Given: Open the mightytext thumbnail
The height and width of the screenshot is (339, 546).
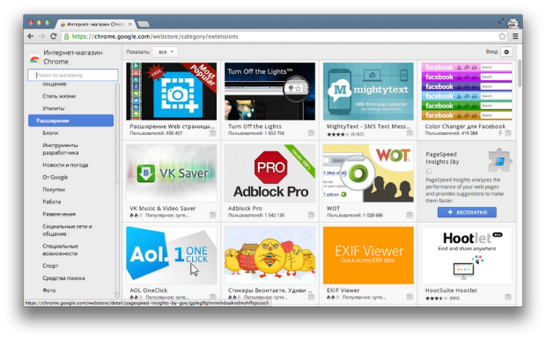Looking at the screenshot, I should click(x=369, y=91).
